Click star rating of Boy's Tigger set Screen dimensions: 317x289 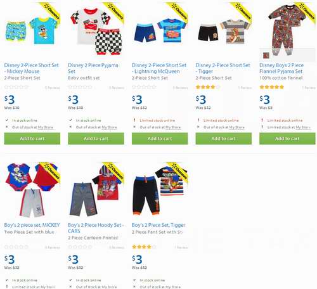point(144,247)
